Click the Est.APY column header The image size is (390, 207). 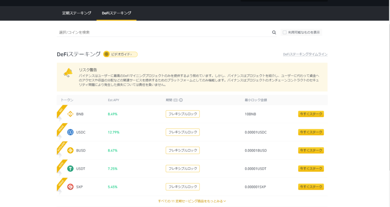point(113,100)
